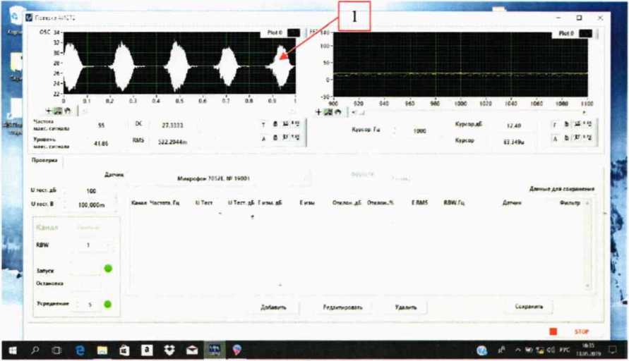
Task: Click the X-axis lock icon for OSC graph
Action: (x=275, y=124)
